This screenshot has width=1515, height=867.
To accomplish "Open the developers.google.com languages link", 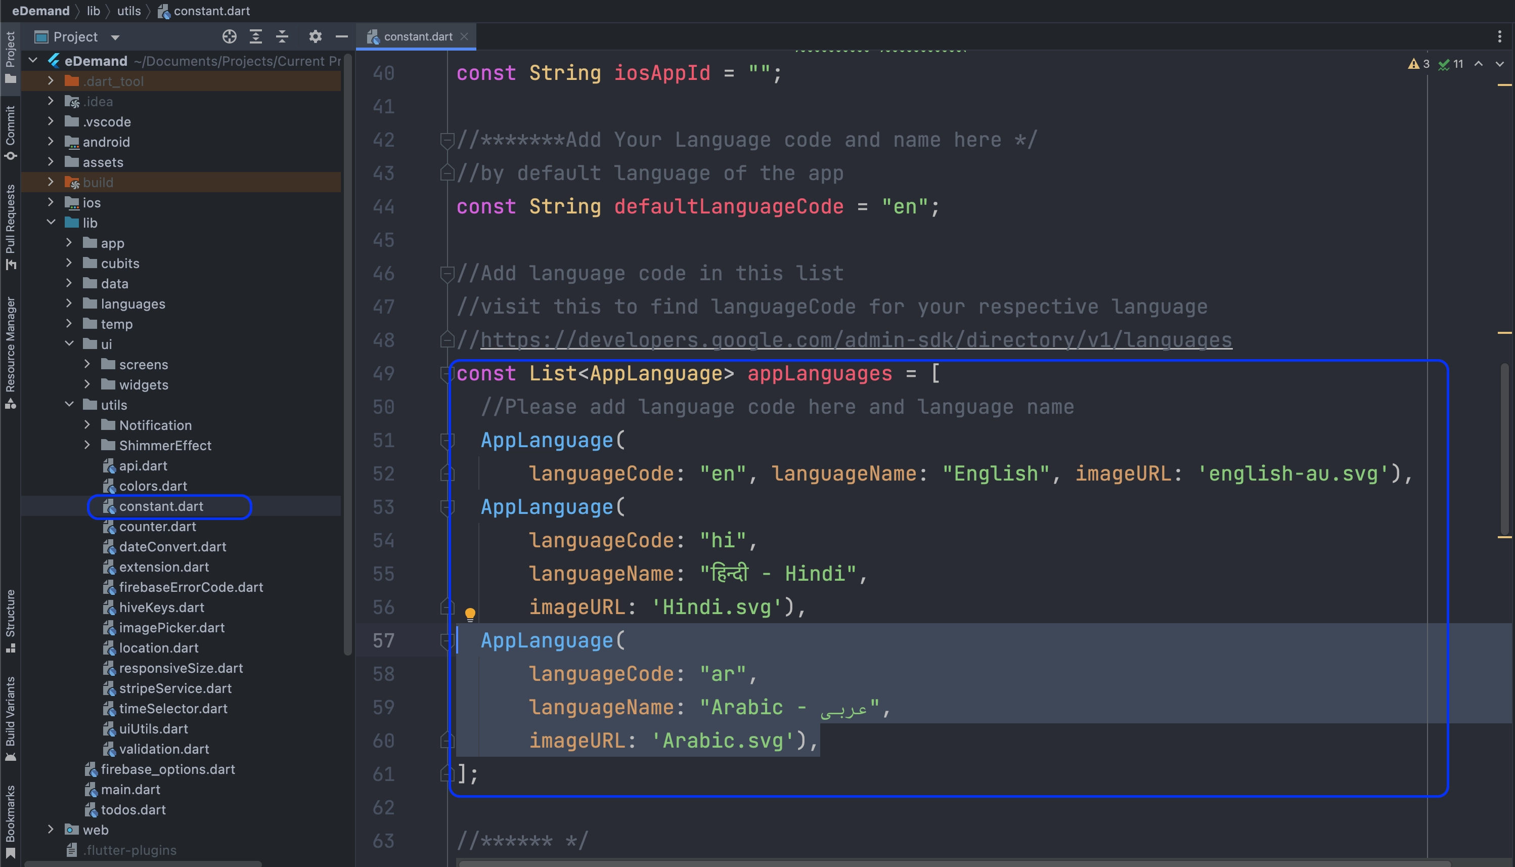I will [856, 340].
